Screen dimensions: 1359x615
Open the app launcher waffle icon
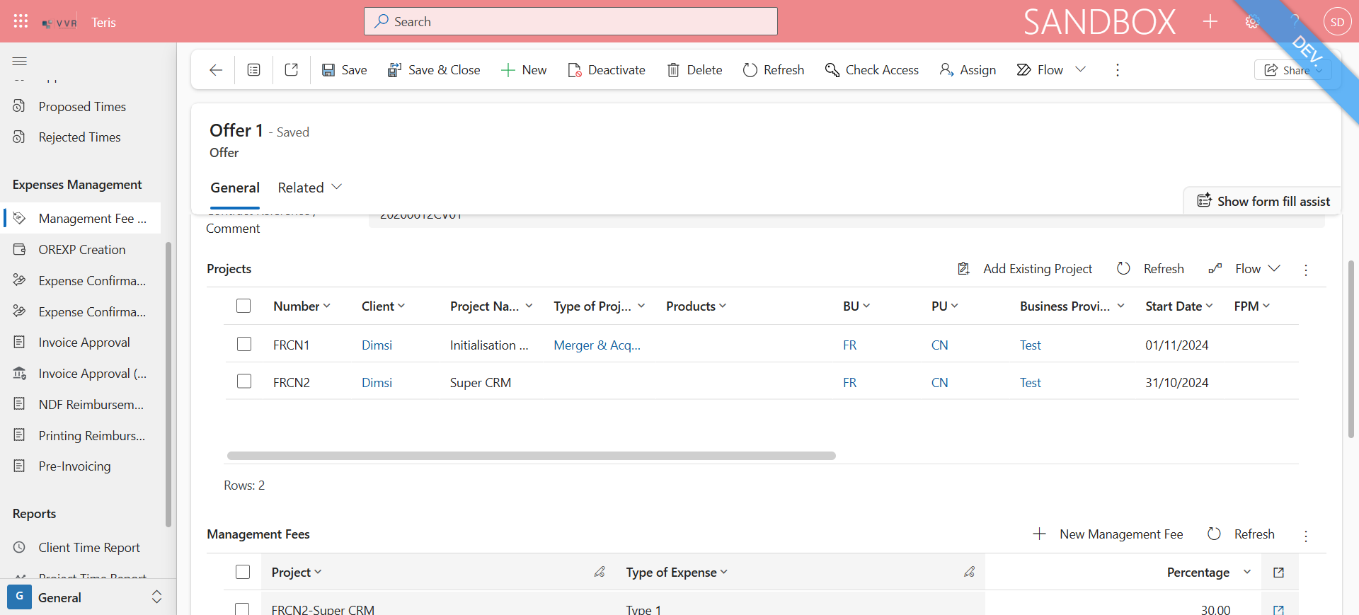point(21,21)
